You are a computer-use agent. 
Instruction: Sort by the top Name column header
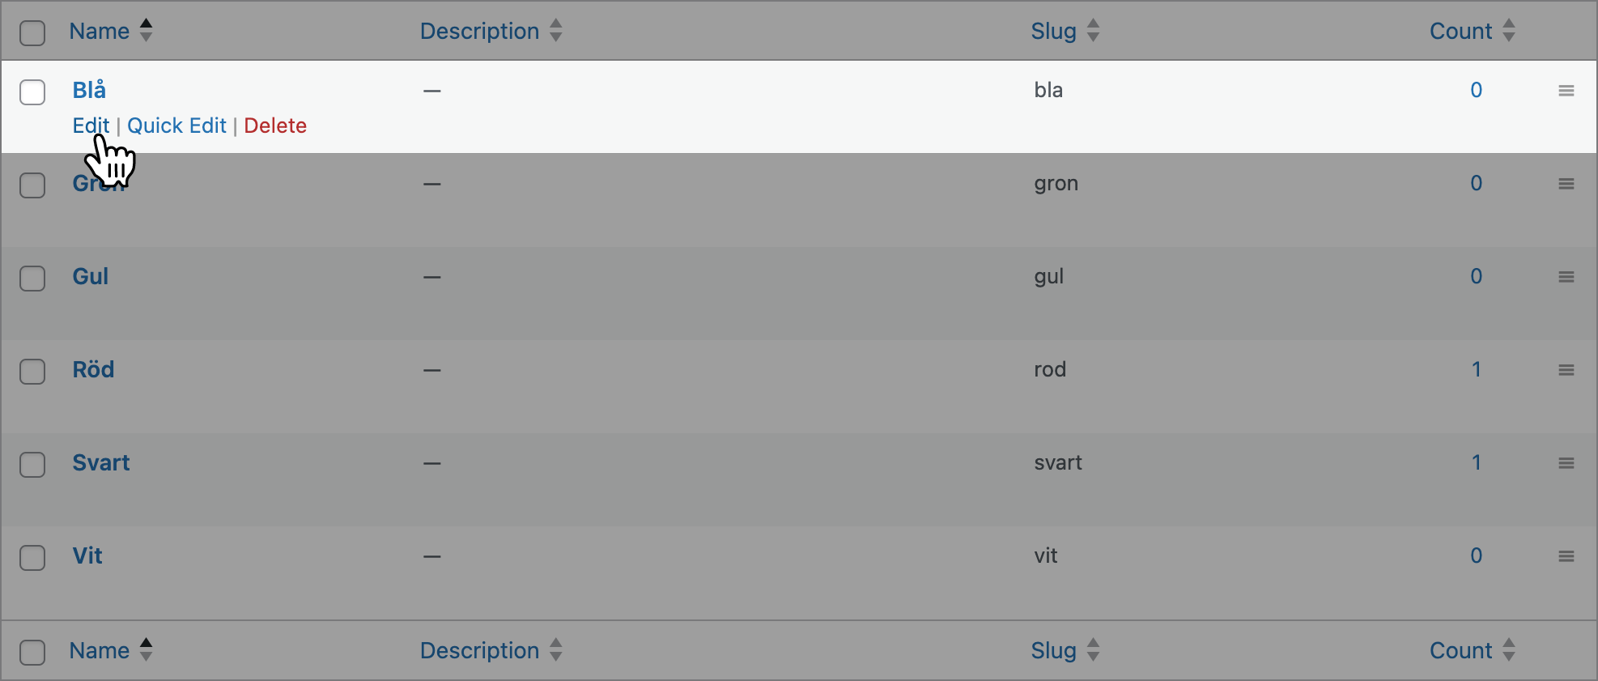click(x=100, y=31)
